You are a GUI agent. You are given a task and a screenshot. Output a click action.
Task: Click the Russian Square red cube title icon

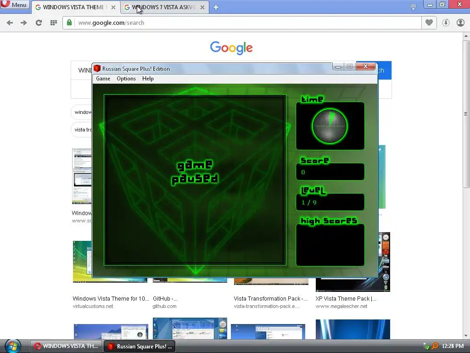[97, 69]
